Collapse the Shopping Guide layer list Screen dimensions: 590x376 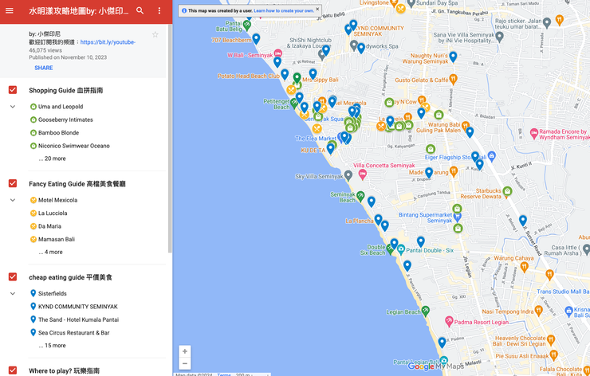(x=13, y=107)
